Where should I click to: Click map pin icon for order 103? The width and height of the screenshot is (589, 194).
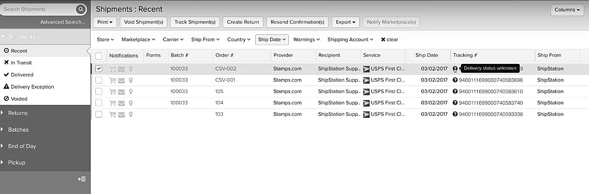click(131, 114)
